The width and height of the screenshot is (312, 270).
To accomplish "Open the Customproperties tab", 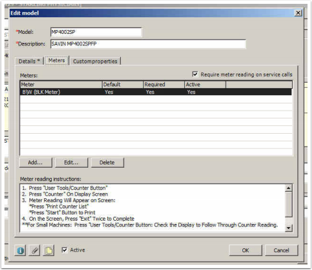I will (x=95, y=61).
